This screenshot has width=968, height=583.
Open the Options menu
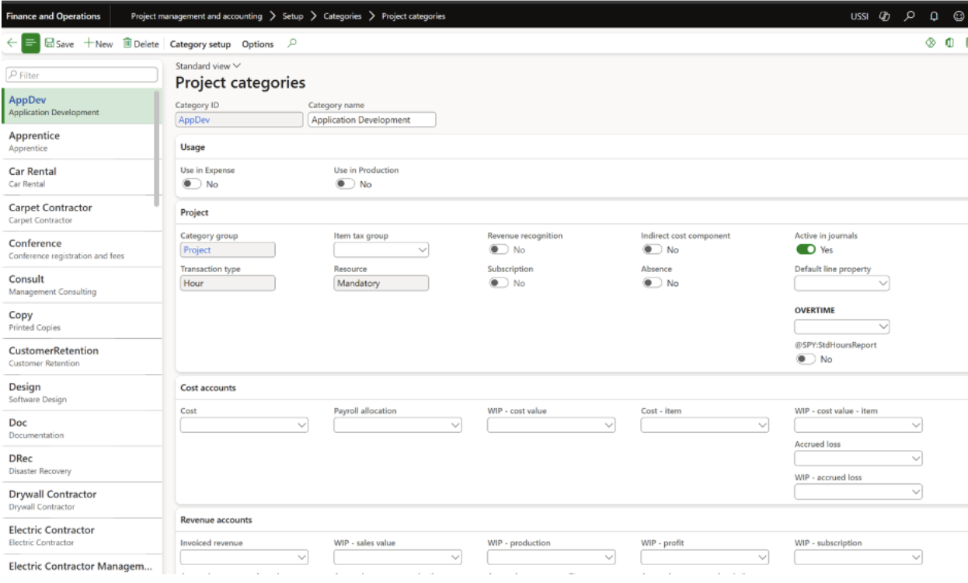tap(257, 44)
